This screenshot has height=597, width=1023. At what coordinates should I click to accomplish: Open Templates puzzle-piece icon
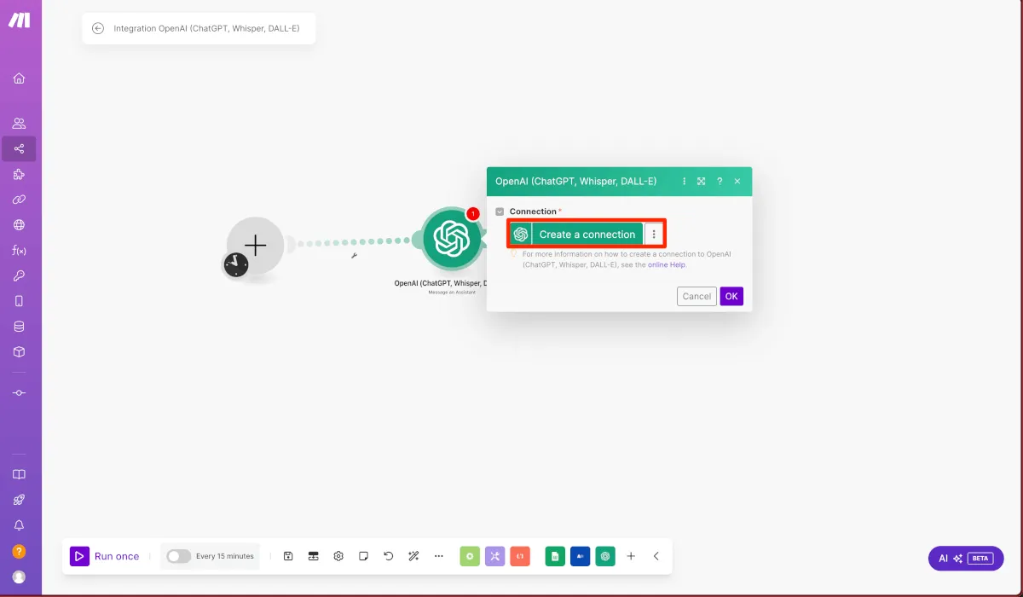(x=19, y=174)
